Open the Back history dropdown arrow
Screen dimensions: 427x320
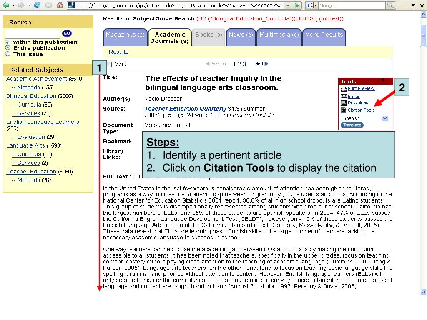click(x=13, y=5)
